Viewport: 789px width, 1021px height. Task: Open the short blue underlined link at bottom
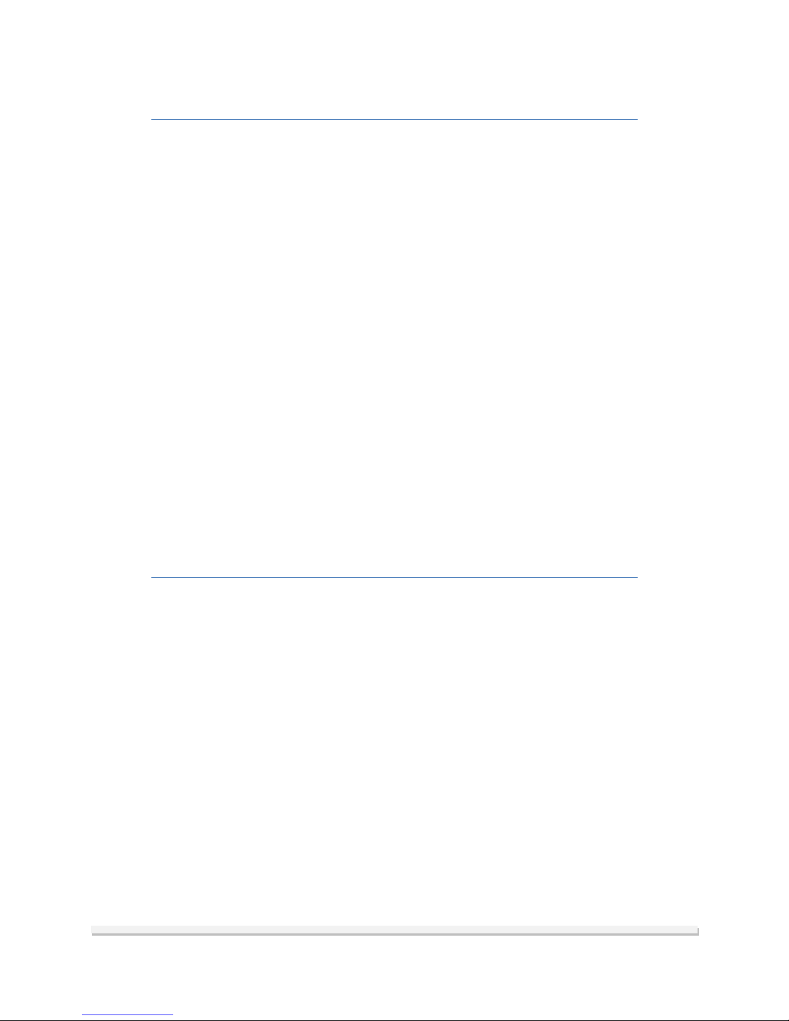(x=128, y=1015)
